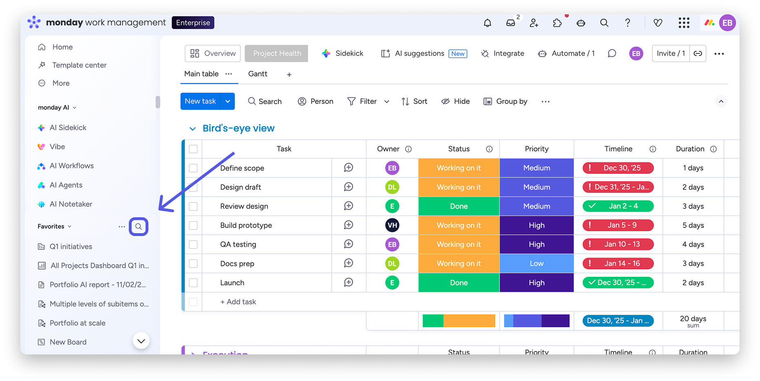Select all tasks with header checkbox

(193, 149)
